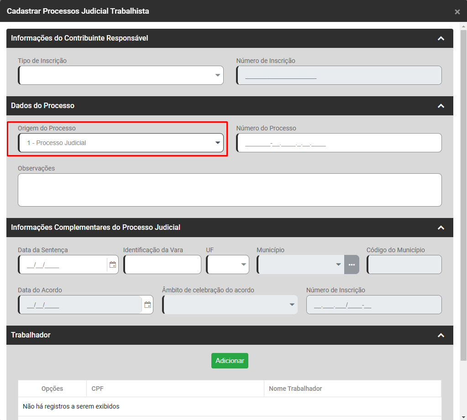The image size is (467, 420).
Task: Collapse Informações do Contribuinte Responsável section
Action: pyautogui.click(x=441, y=38)
